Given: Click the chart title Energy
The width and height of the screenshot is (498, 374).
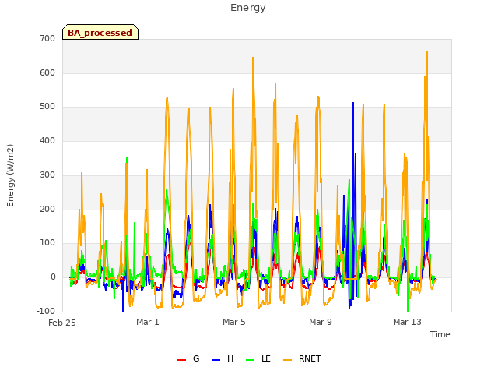Looking at the screenshot, I should pyautogui.click(x=248, y=8).
